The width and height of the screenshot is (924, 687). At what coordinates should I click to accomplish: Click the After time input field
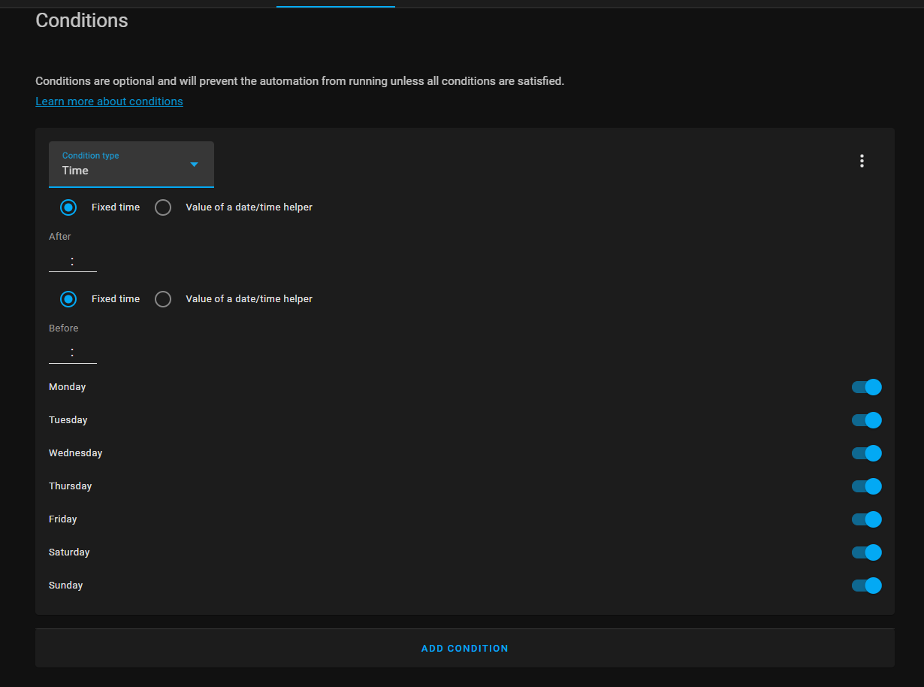[72, 259]
